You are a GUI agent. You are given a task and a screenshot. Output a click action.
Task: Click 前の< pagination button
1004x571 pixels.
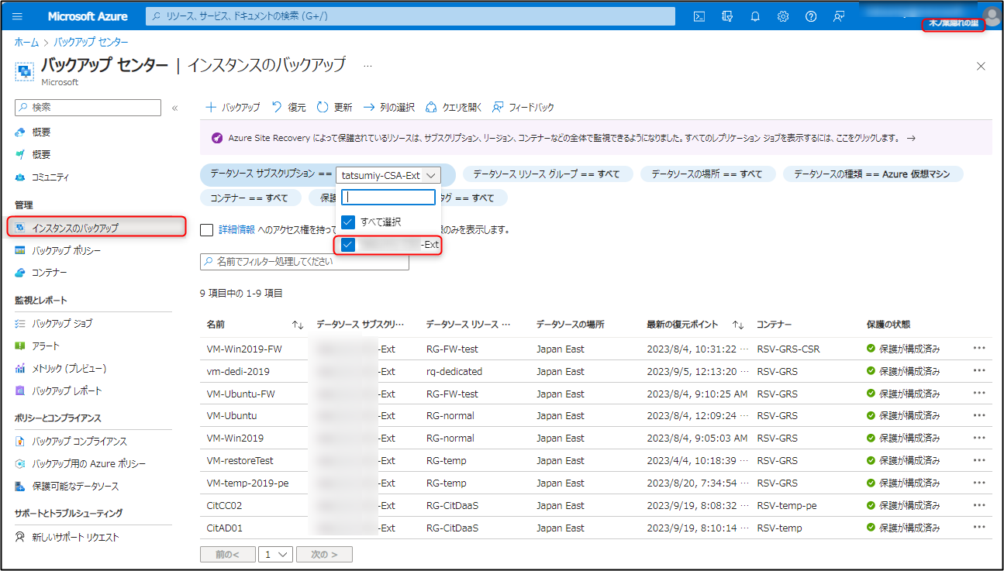228,555
